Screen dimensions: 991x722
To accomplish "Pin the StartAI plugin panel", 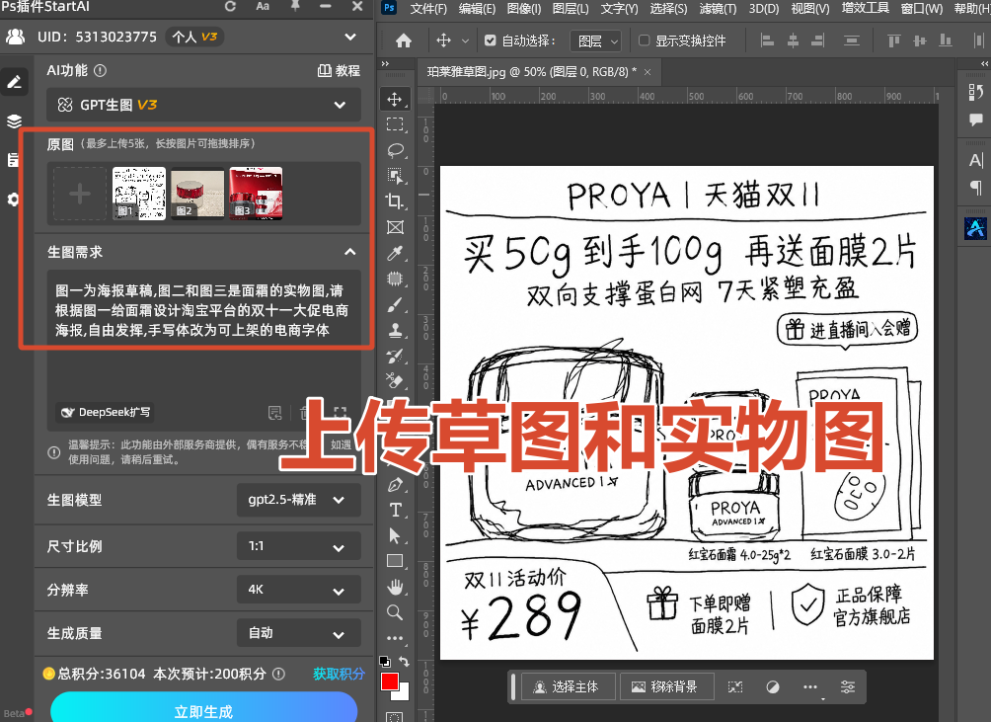I will click(x=294, y=6).
